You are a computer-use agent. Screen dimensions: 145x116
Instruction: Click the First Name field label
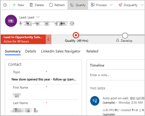pyautogui.click(x=21, y=88)
